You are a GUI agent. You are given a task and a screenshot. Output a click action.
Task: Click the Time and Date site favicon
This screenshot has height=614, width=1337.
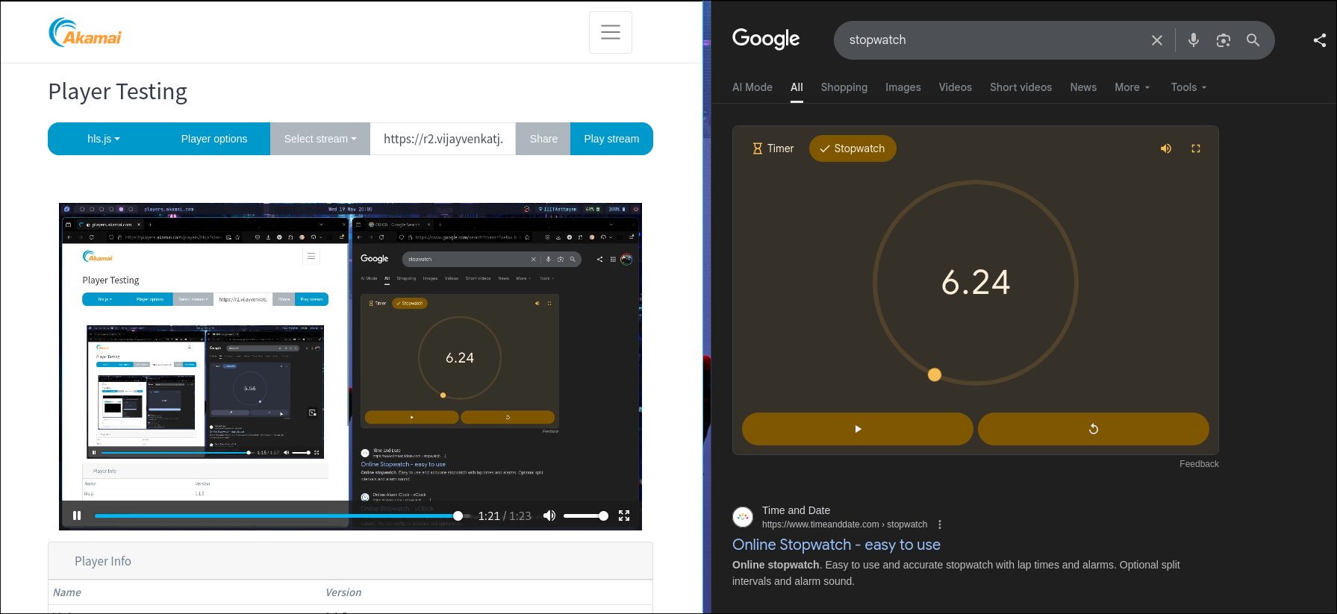(743, 517)
